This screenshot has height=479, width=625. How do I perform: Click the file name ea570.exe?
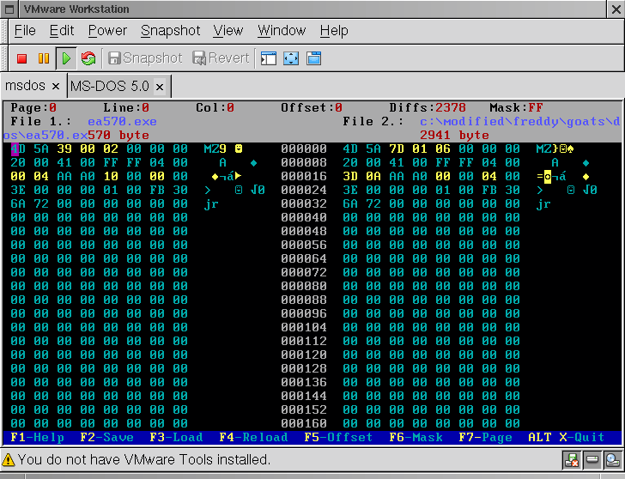coord(123,121)
